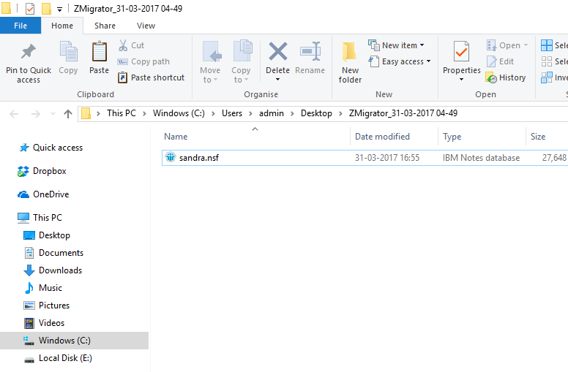Sort by Date modified column
The width and height of the screenshot is (568, 372).
coord(382,137)
